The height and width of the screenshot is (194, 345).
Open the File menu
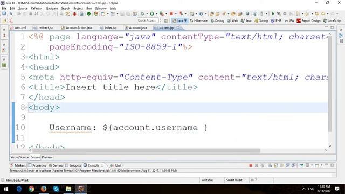point(4,8)
